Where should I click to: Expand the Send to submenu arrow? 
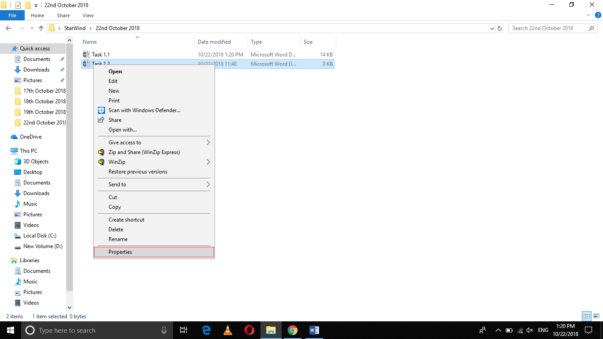(208, 185)
